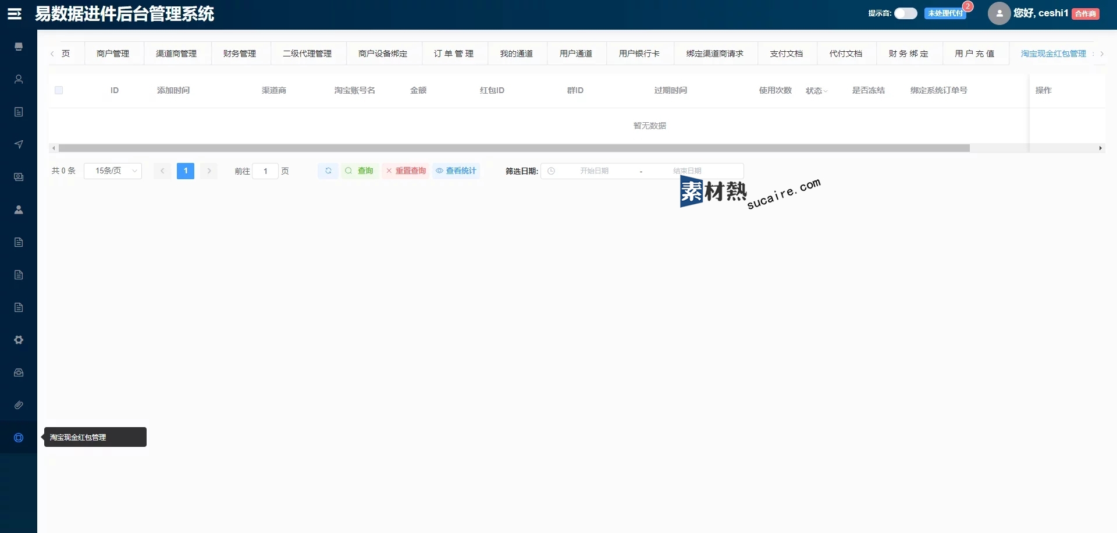This screenshot has height=533, width=1117.
Task: Switch to the 我的通道 tab
Action: pyautogui.click(x=517, y=54)
